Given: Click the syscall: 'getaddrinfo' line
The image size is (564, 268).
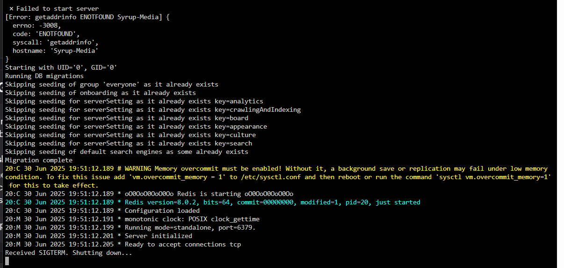Looking at the screenshot, I should (x=56, y=43).
